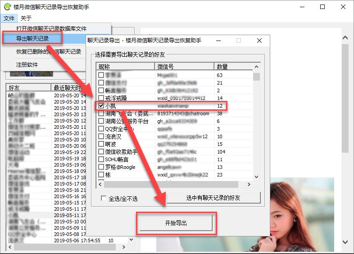The height and width of the screenshot is (254, 354).
Task: Close the 聊天记录导出 dialog
Action: pos(259,41)
